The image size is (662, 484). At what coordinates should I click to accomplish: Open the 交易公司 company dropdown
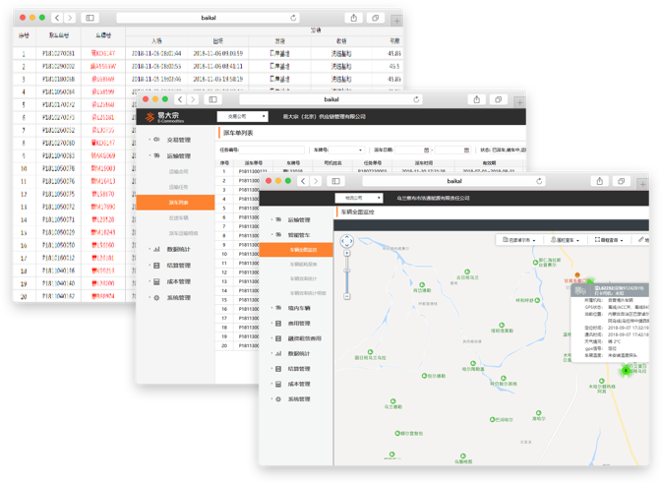coord(242,116)
